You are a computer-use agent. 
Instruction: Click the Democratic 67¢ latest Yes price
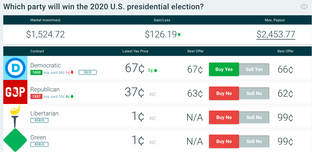coord(134,68)
